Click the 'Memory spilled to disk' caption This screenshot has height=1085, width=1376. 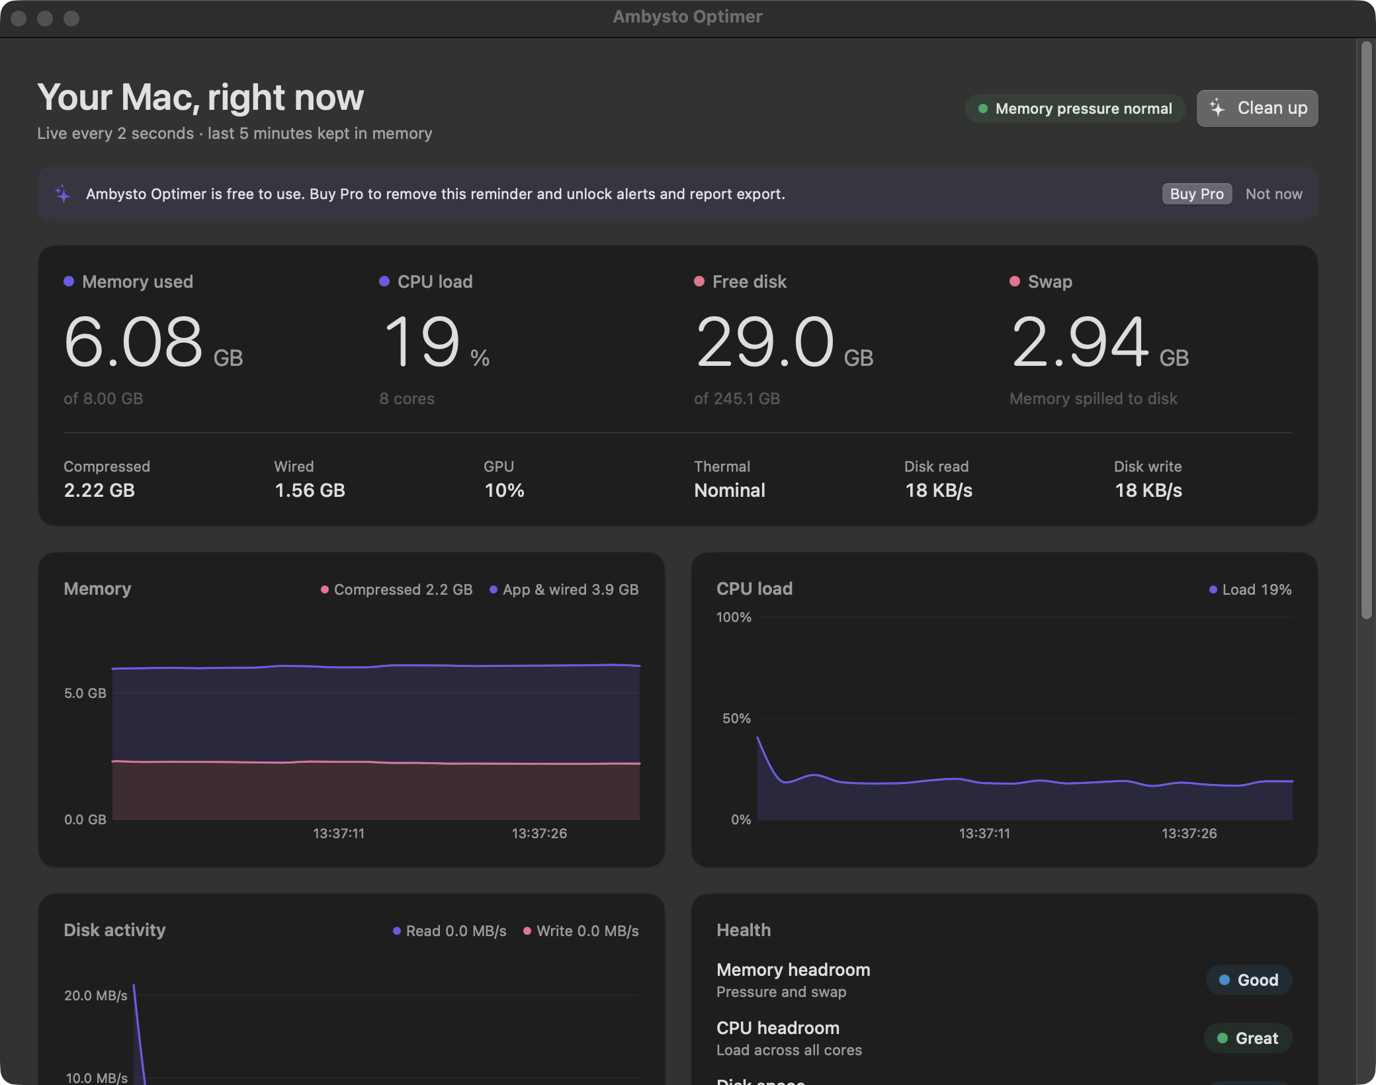(1093, 398)
